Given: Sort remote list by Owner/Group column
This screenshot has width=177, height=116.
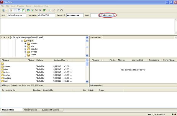Looking at the screenshot, I should tap(169, 60).
